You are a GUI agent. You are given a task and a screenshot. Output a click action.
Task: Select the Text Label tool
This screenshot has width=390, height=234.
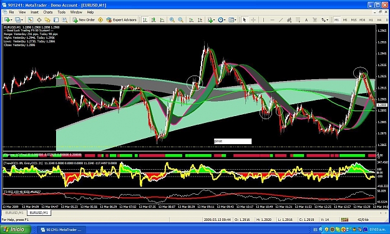point(314,20)
